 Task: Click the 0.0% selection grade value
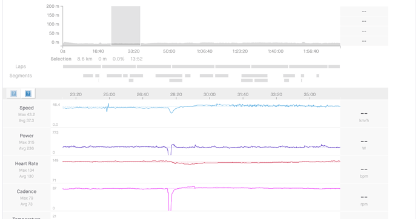118,59
